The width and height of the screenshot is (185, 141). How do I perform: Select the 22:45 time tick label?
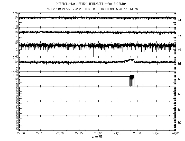[79, 133]
